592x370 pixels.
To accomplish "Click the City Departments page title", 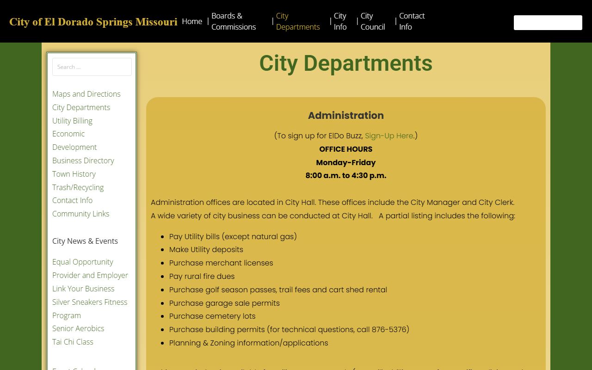I will (x=346, y=63).
